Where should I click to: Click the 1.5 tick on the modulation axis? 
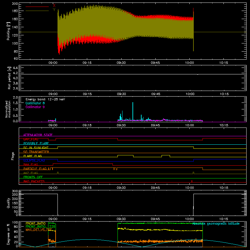(15, 103)
